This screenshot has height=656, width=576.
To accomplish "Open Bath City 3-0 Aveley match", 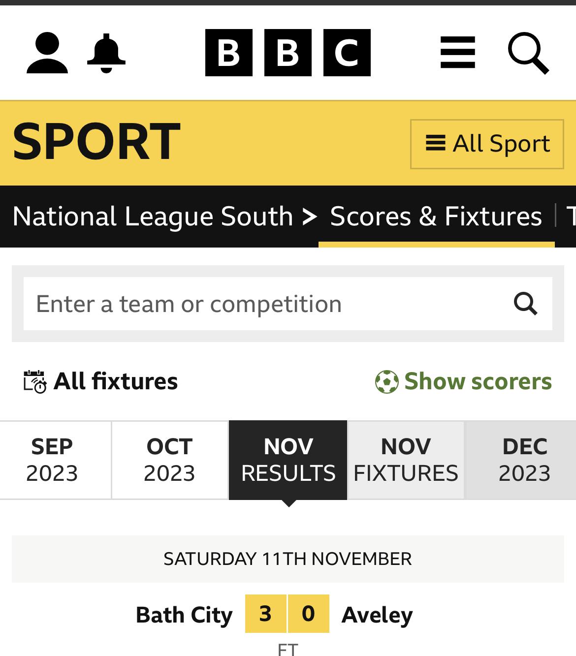I will 288,621.
